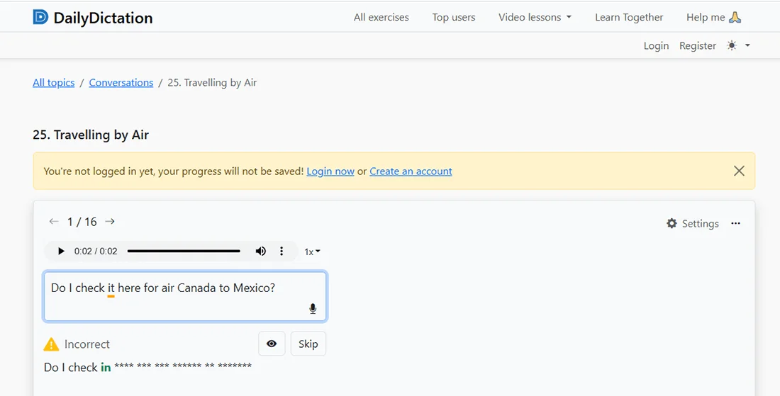The image size is (780, 396).
Task: Expand the 1x playback speed dropdown
Action: pyautogui.click(x=312, y=251)
